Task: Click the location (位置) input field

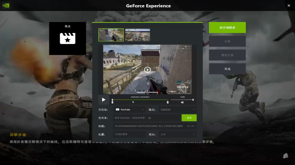Action: (129, 134)
